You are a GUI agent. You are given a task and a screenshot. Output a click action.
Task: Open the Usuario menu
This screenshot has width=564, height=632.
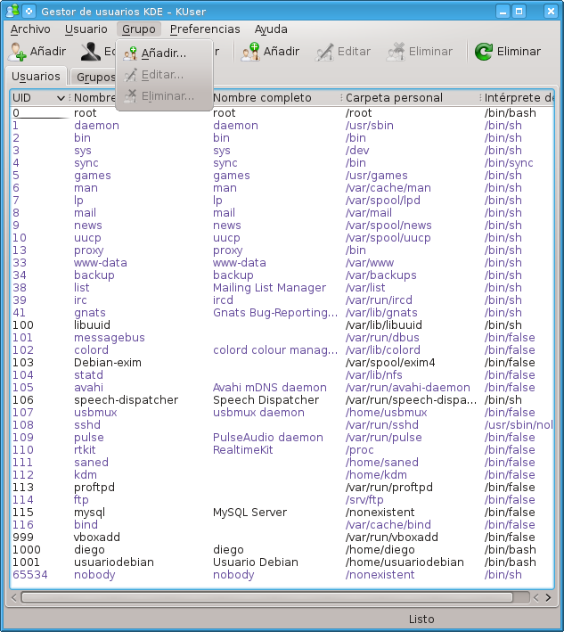(x=86, y=29)
